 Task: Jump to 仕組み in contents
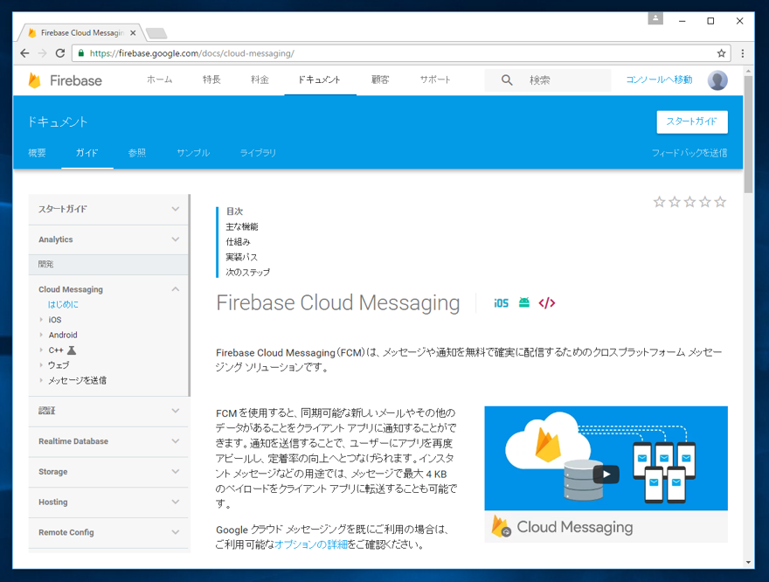coord(238,242)
